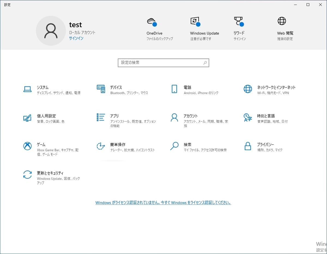Click ナレーター、拡大鏡、ハイコントラスト description
The width and height of the screenshot is (327, 254).
[133, 150]
